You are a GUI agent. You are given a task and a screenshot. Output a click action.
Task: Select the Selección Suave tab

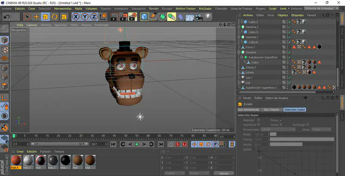294,110
